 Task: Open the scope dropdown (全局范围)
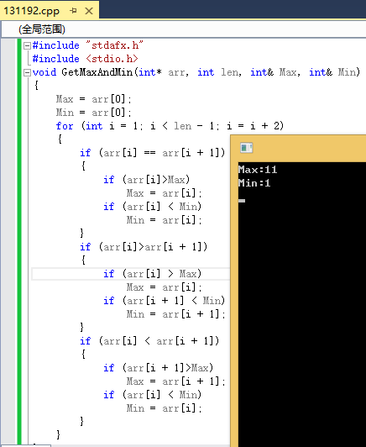(184, 29)
